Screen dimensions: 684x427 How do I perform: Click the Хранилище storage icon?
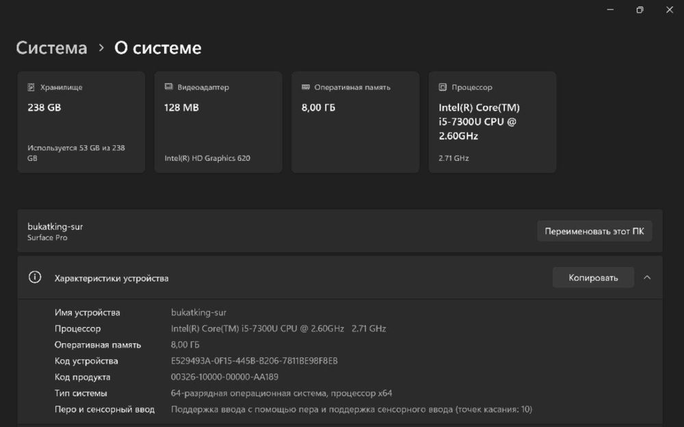31,87
